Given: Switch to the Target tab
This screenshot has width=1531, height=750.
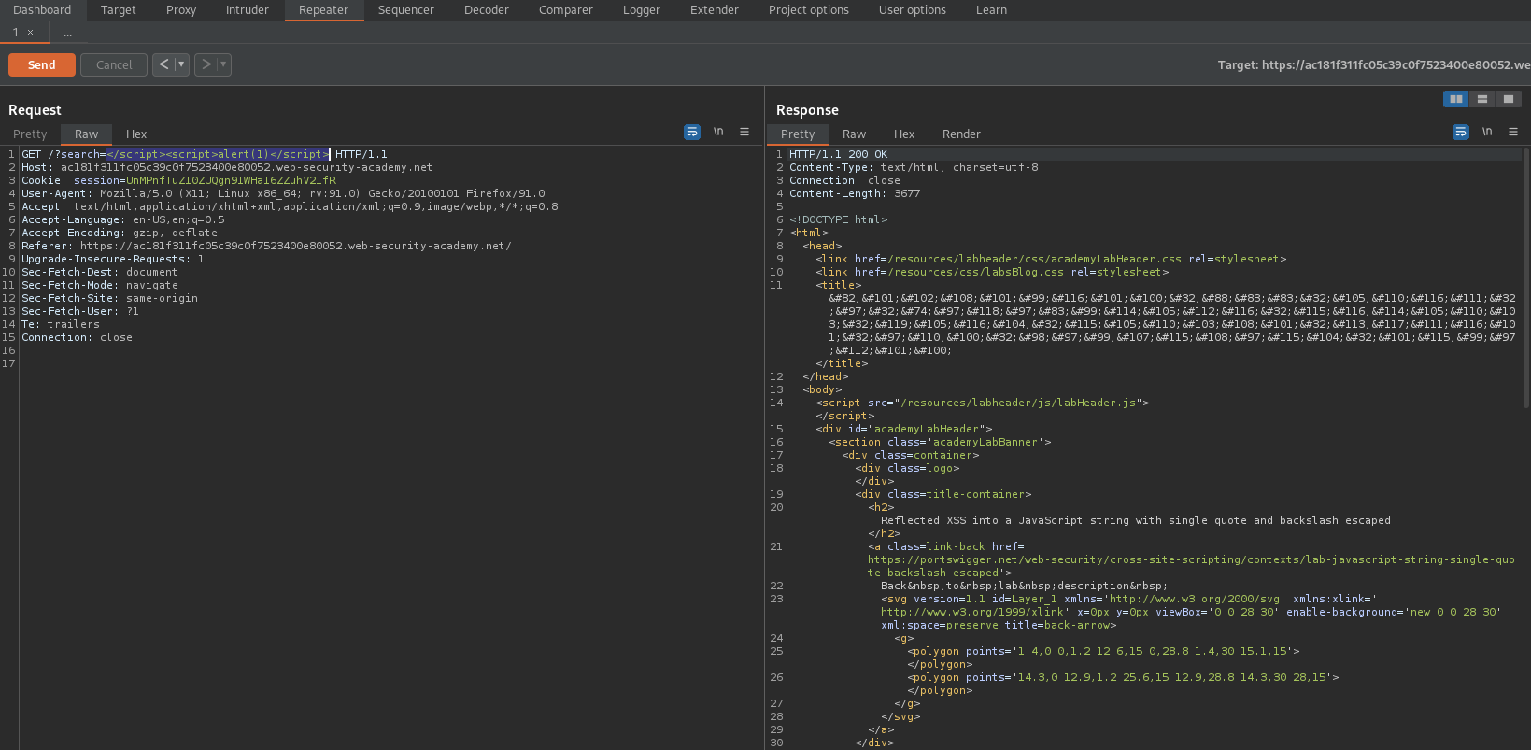Looking at the screenshot, I should [119, 10].
